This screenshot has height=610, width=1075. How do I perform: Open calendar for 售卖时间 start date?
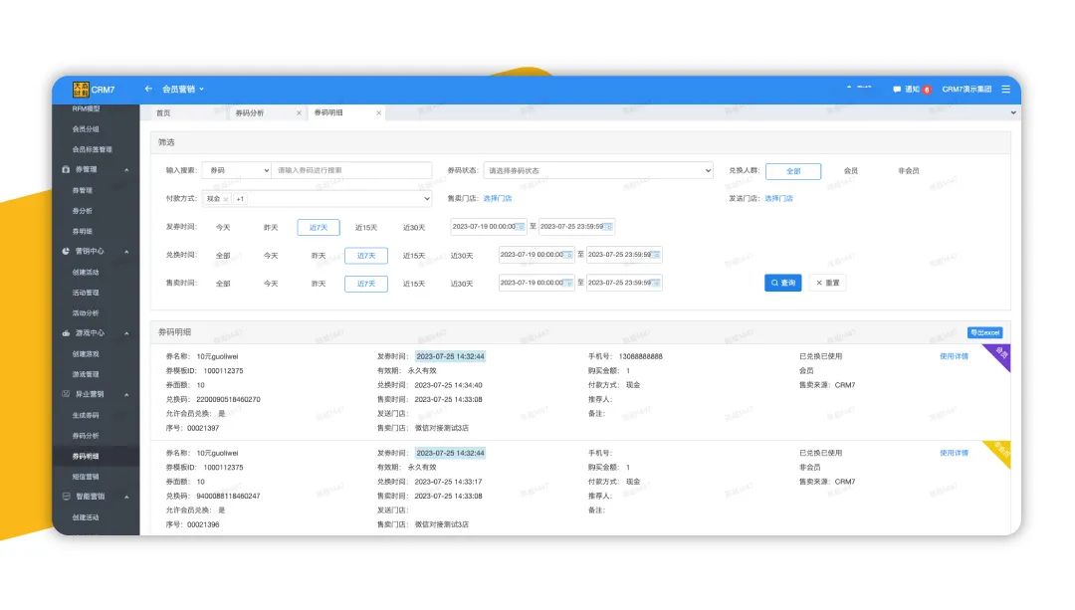coord(567,283)
